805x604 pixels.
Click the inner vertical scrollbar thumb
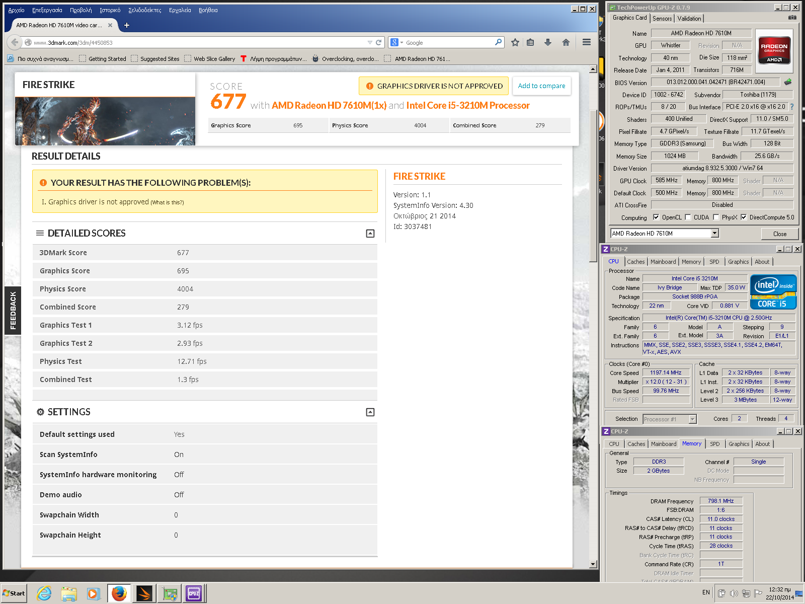(x=593, y=185)
